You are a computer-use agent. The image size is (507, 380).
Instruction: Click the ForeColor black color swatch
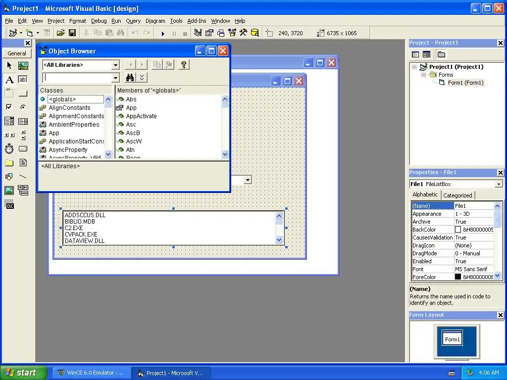tap(458, 277)
